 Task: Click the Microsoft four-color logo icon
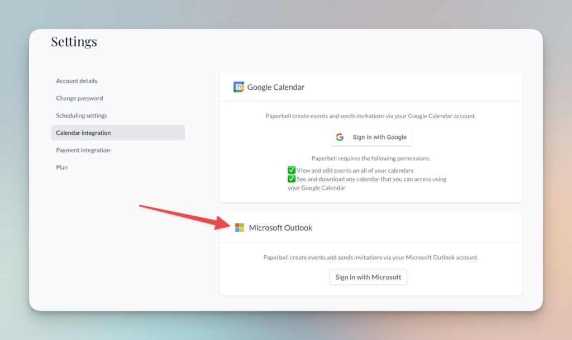[x=240, y=227]
